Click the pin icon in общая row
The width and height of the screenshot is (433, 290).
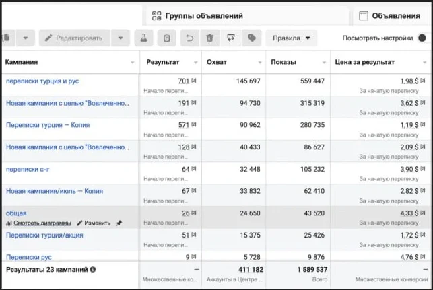click(x=119, y=223)
